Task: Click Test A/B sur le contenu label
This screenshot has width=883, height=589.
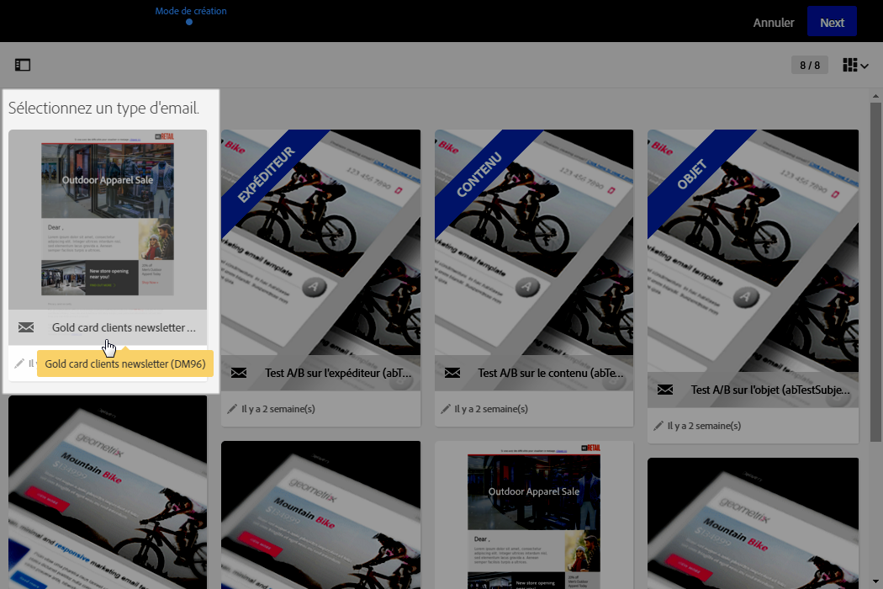Action: coord(551,373)
